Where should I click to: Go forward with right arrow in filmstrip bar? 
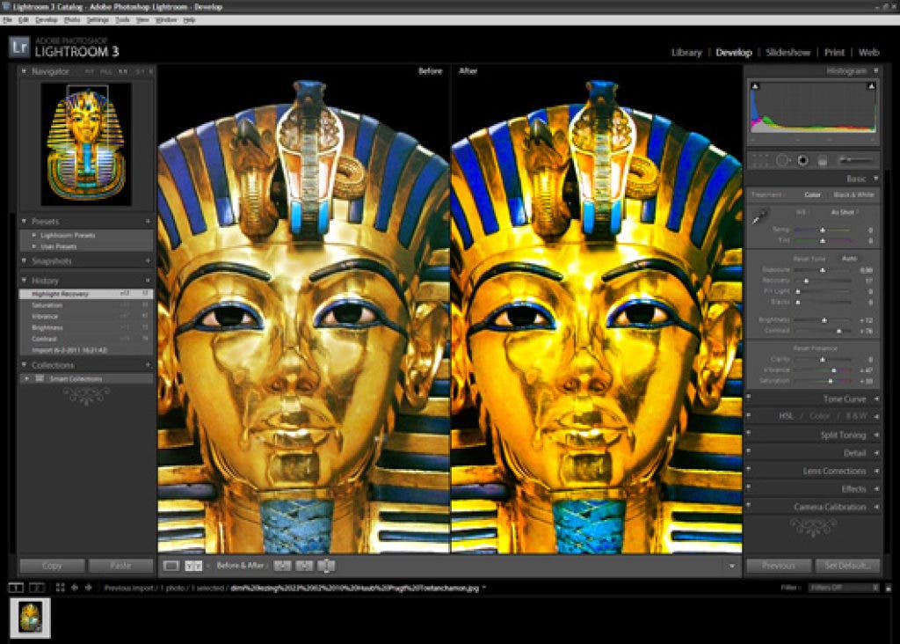pyautogui.click(x=89, y=588)
